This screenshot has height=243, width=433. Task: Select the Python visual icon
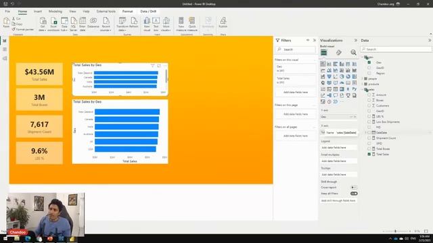[355, 89]
